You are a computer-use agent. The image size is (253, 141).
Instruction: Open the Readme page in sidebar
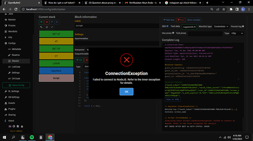click(16, 55)
